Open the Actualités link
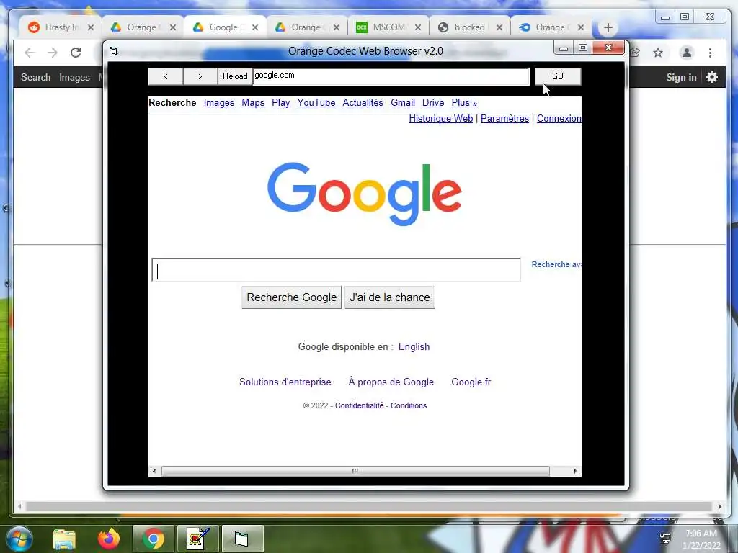This screenshot has height=553, width=738. pos(363,102)
